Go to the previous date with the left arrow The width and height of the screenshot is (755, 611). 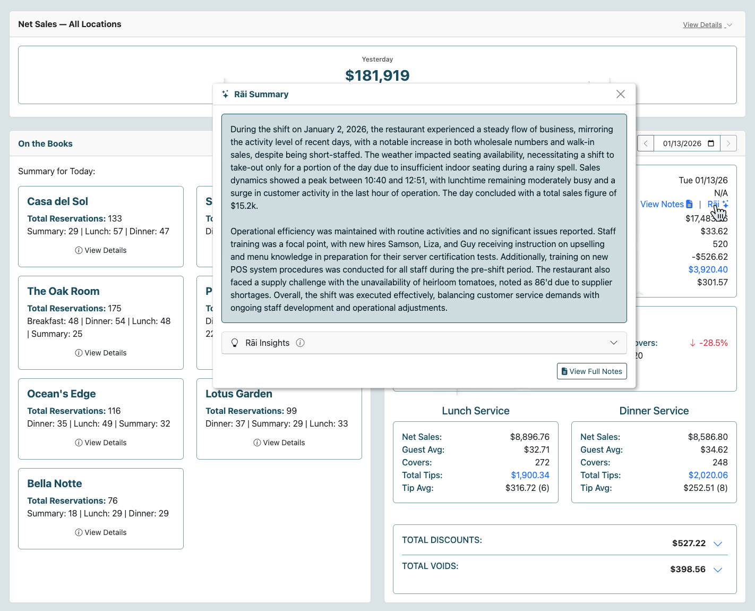[x=645, y=143]
